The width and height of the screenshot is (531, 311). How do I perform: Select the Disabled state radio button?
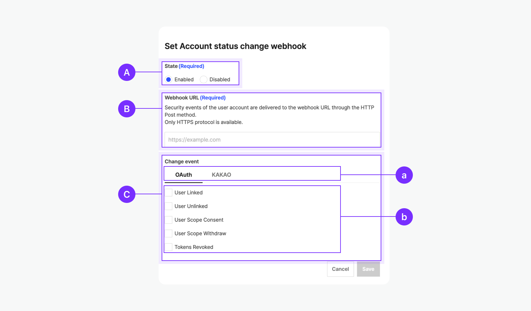203,80
